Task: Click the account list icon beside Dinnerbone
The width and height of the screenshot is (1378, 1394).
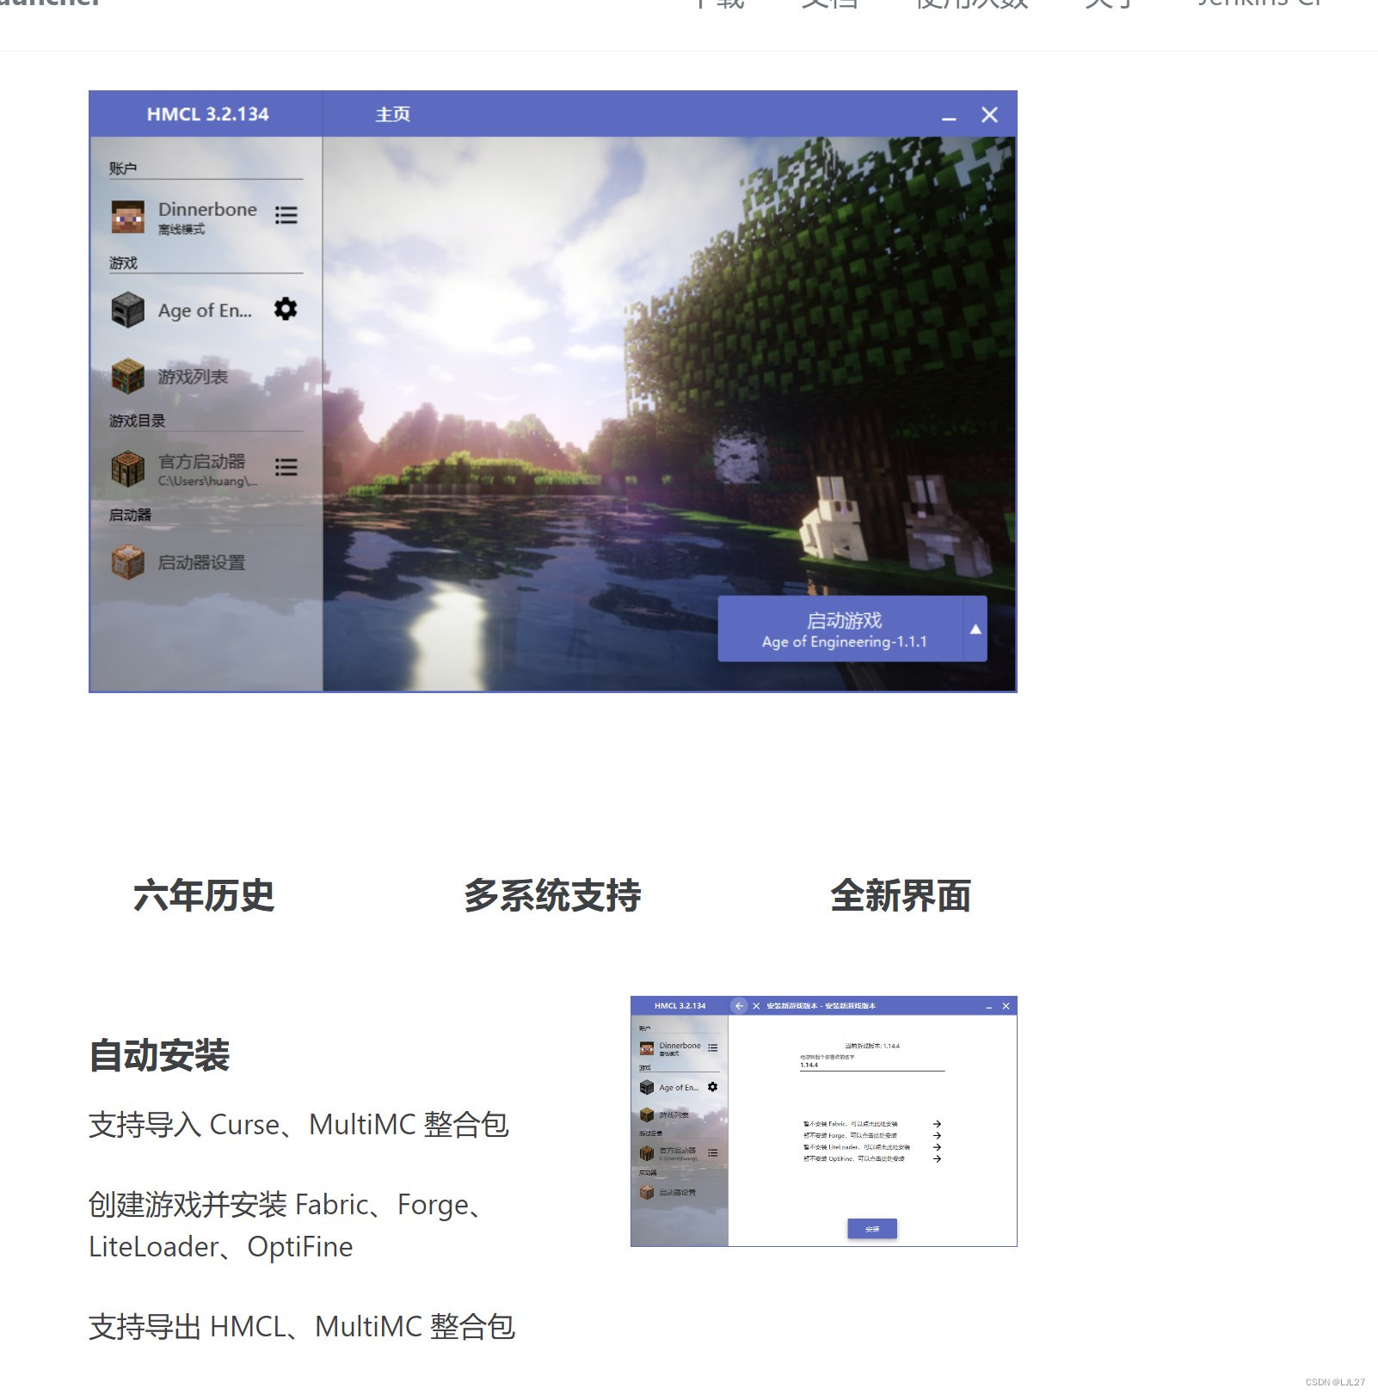Action: point(286,217)
